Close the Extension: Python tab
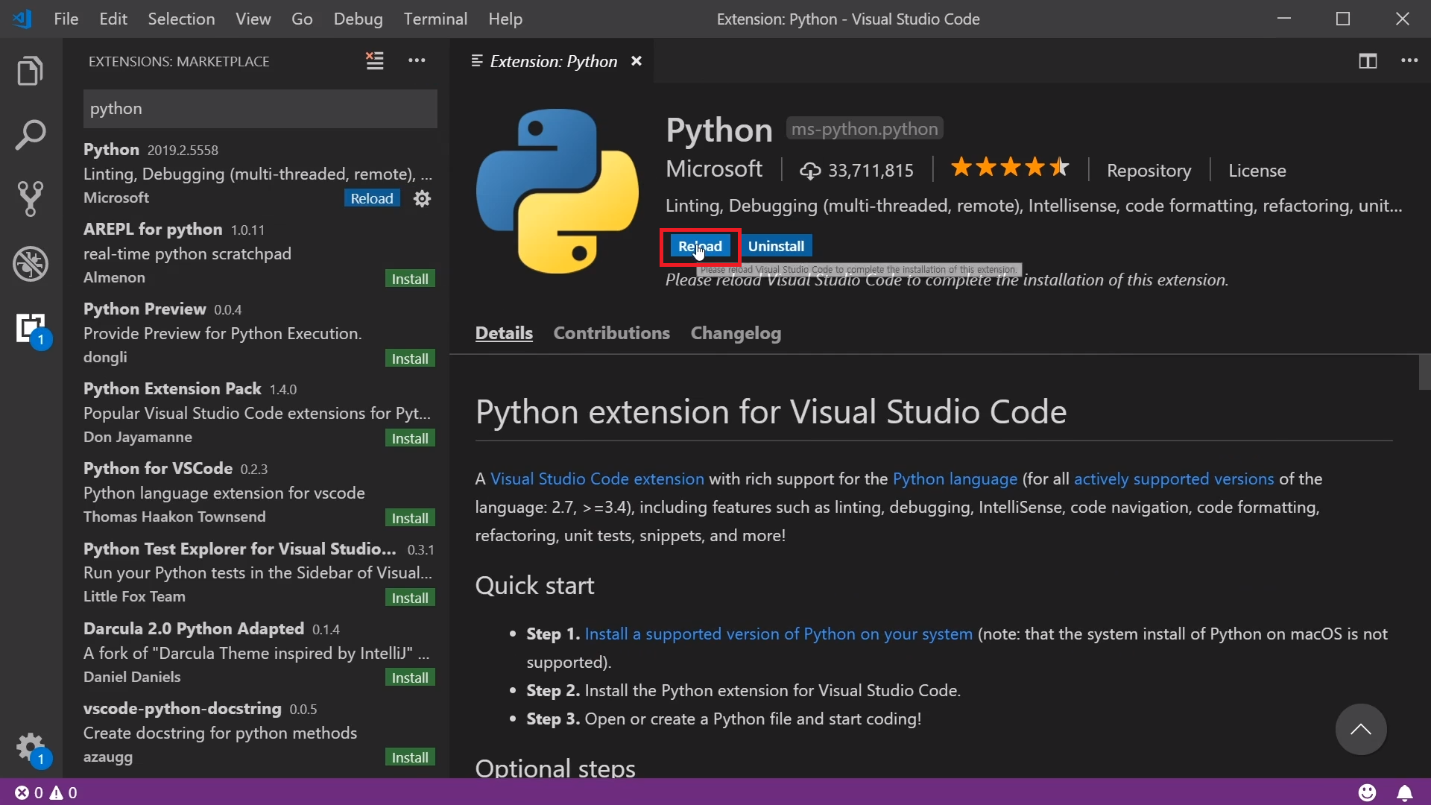1431x805 pixels. click(x=636, y=61)
